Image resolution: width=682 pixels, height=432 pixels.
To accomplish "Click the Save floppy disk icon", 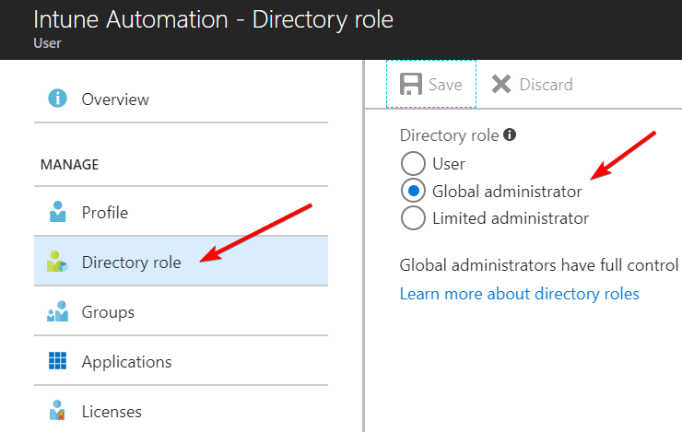I will (x=411, y=84).
